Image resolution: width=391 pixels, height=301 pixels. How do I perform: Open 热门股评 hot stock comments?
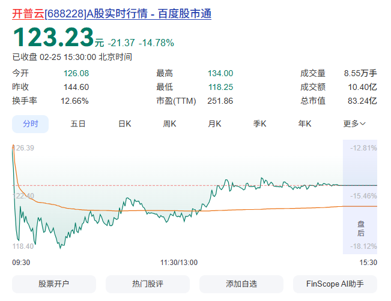[148, 284]
